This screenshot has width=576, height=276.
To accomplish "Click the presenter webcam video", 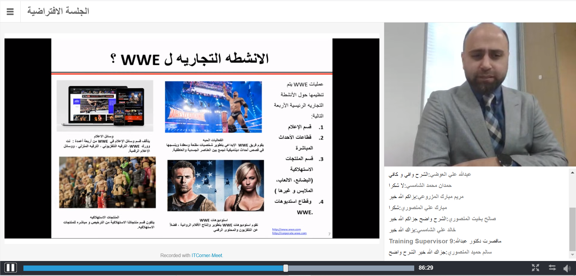I will pos(480,94).
